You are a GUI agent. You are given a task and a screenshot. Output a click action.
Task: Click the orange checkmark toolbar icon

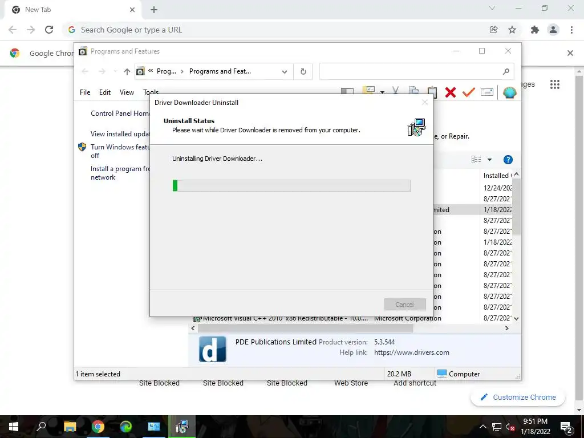468,92
